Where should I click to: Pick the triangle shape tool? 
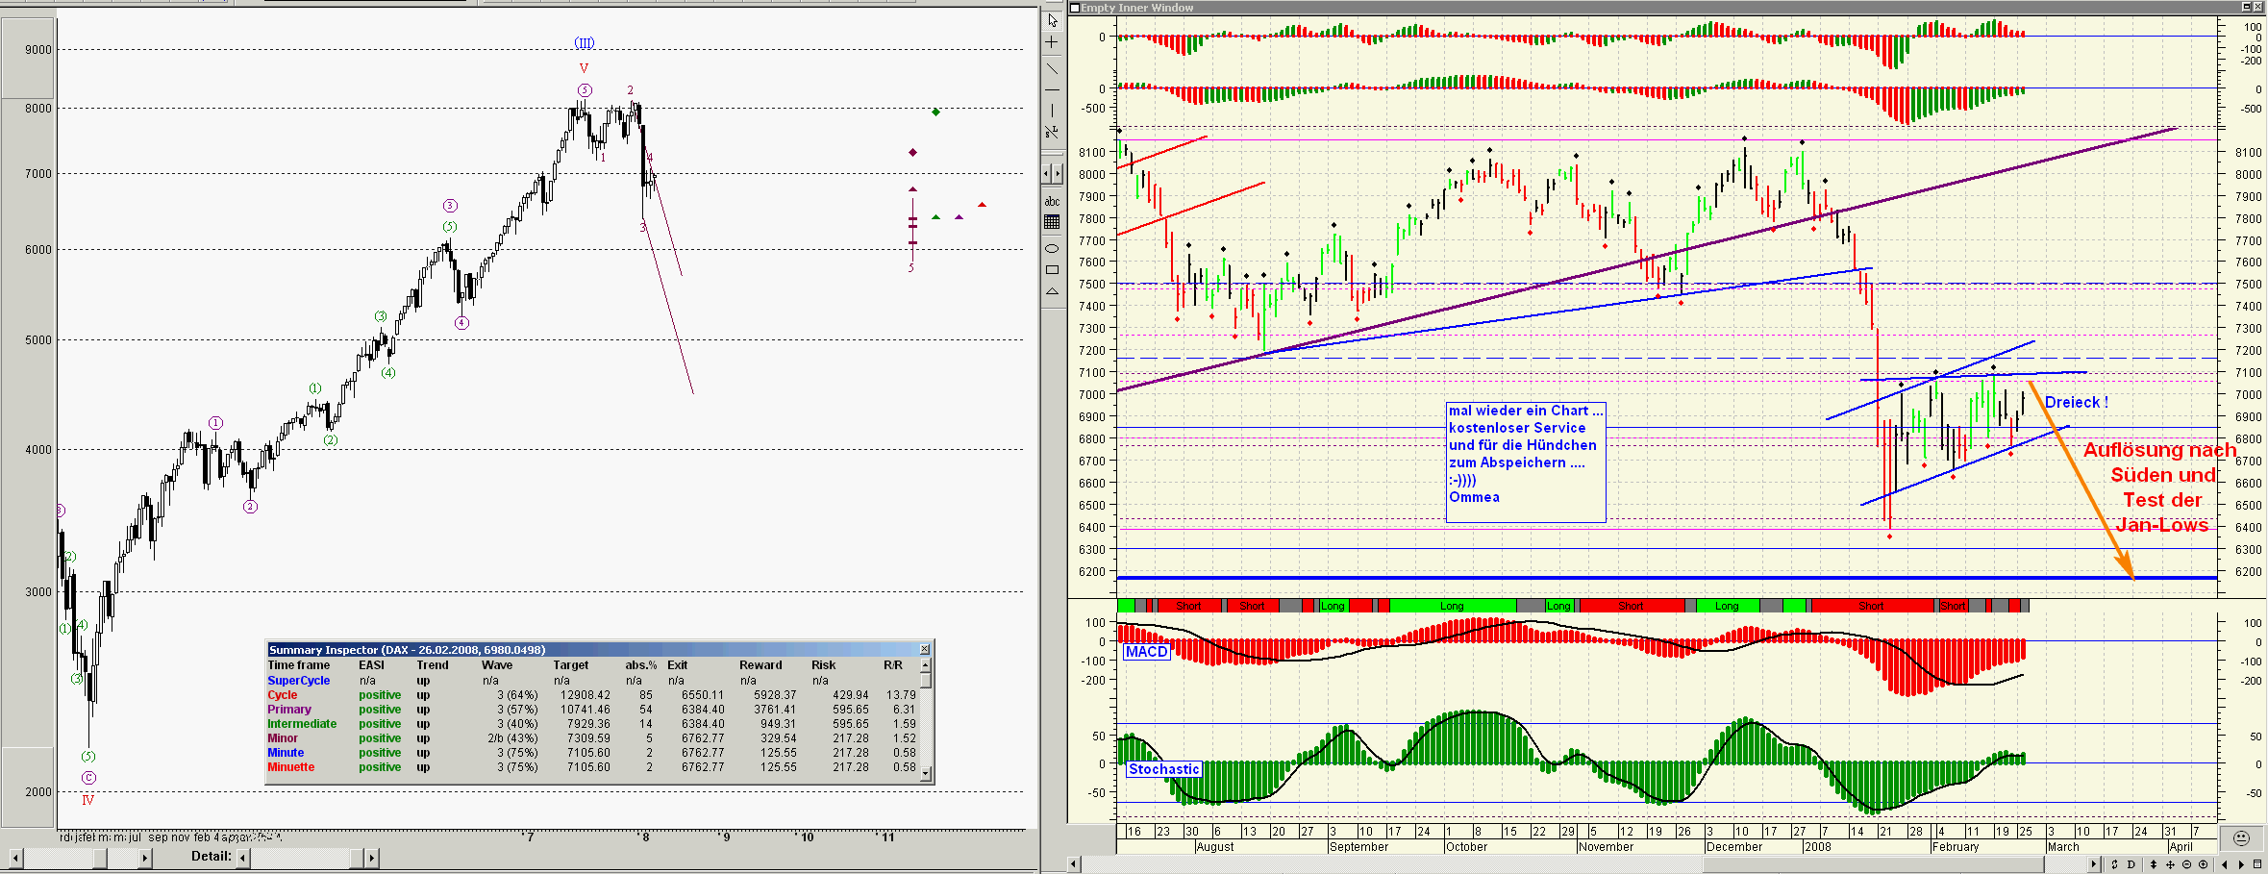tap(1052, 291)
